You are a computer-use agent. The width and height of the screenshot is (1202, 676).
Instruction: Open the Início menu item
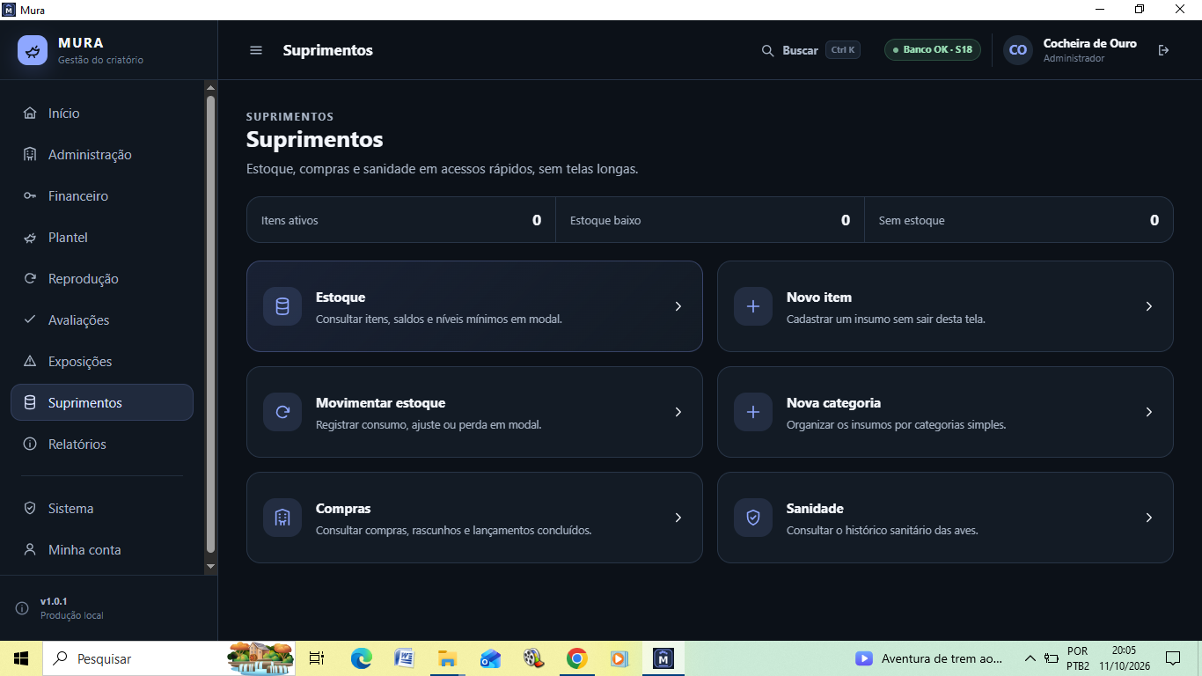click(102, 113)
